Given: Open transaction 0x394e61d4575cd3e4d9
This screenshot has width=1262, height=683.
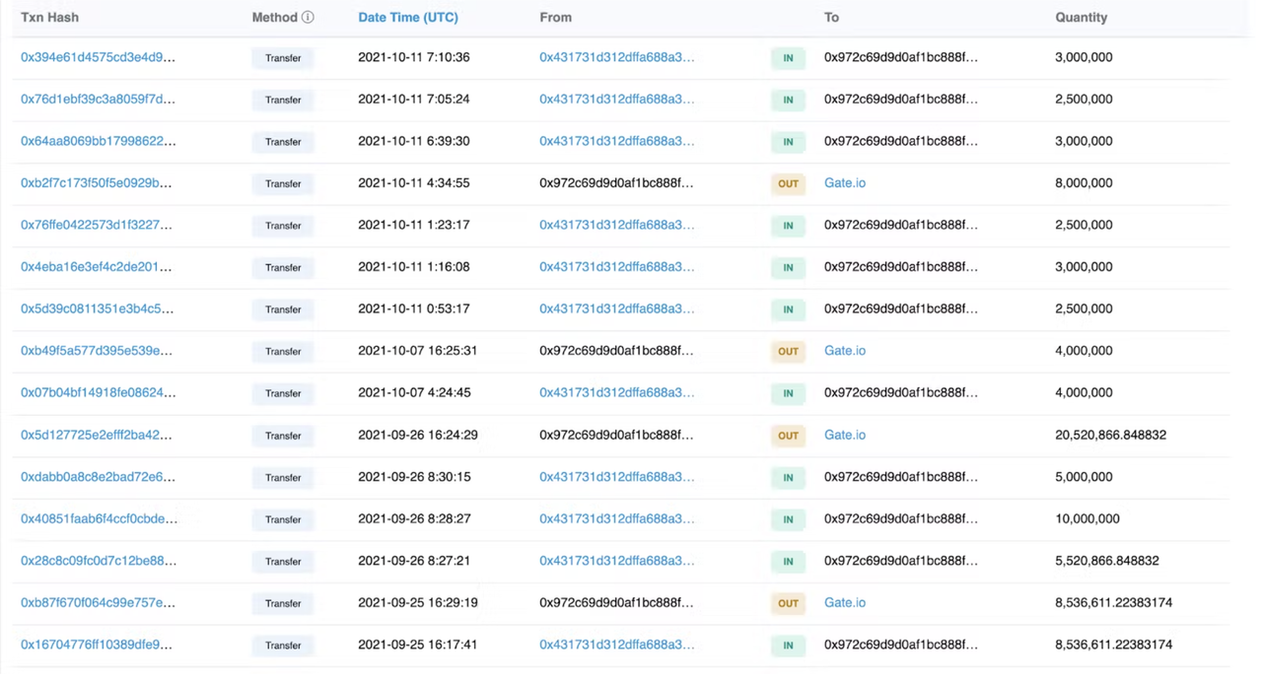Looking at the screenshot, I should coord(99,57).
